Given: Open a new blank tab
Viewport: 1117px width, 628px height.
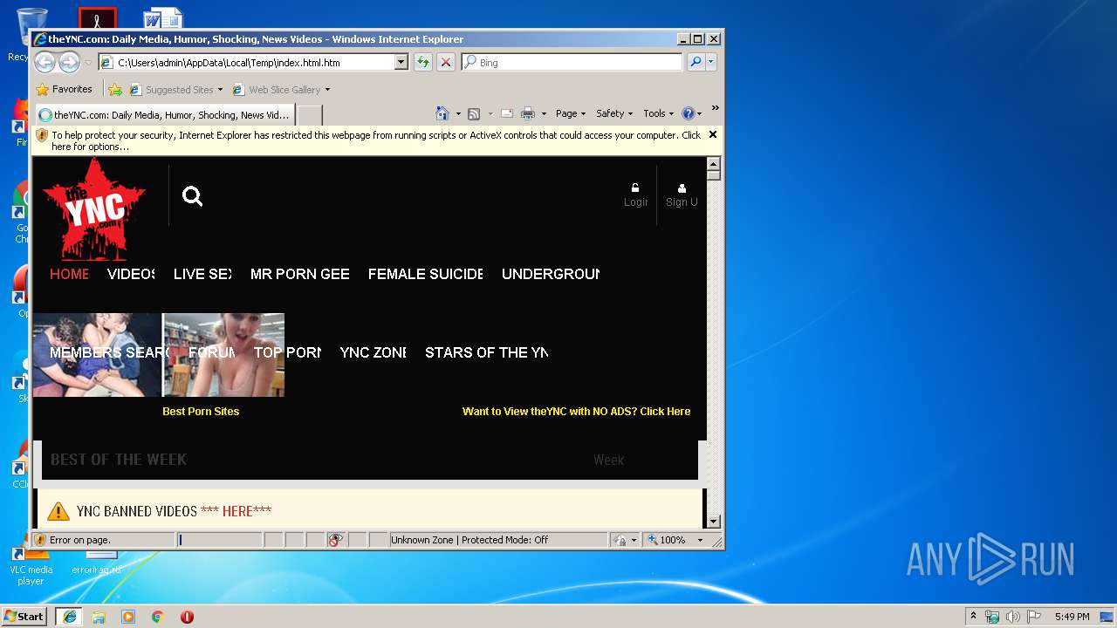Looking at the screenshot, I should [x=310, y=114].
